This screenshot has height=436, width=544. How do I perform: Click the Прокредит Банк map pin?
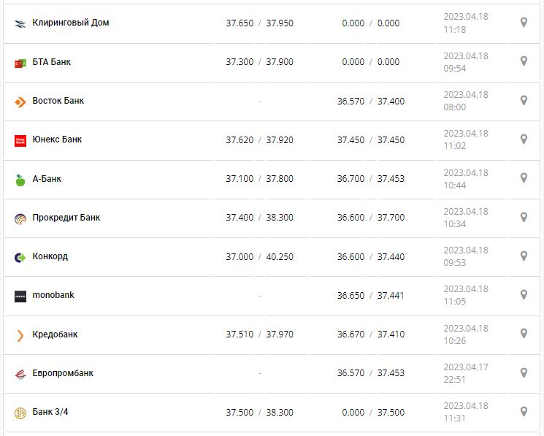524,217
